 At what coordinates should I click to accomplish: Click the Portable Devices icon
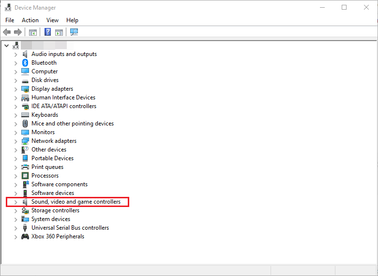(25, 158)
